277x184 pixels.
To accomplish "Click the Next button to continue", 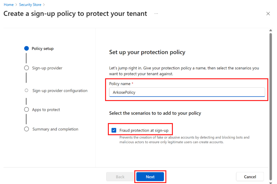I will [150, 176].
